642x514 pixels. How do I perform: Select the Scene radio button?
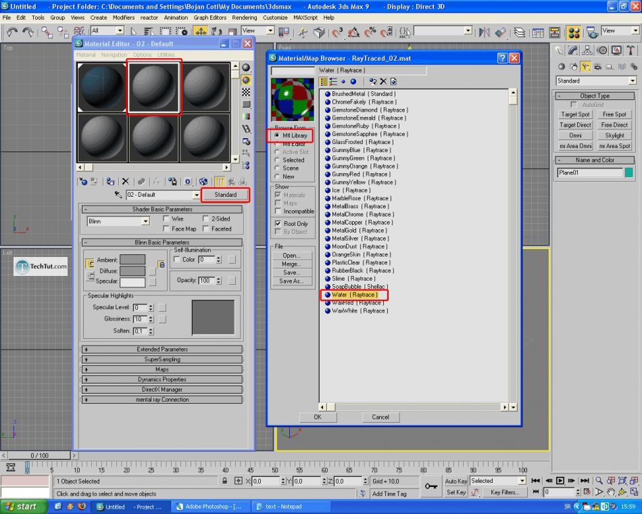point(277,168)
